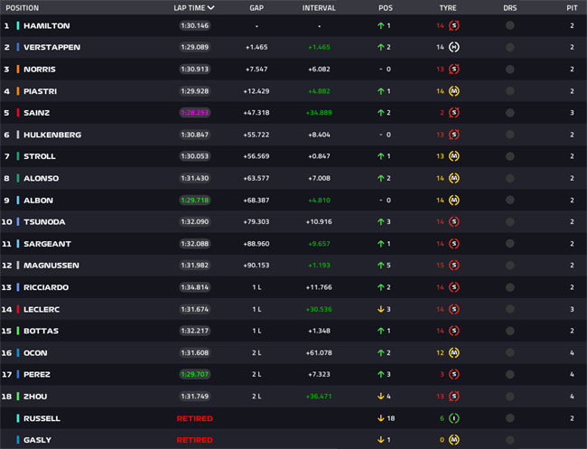The image size is (587, 449).
Task: Click Zhou's soft tyre icon
Action: click(454, 397)
